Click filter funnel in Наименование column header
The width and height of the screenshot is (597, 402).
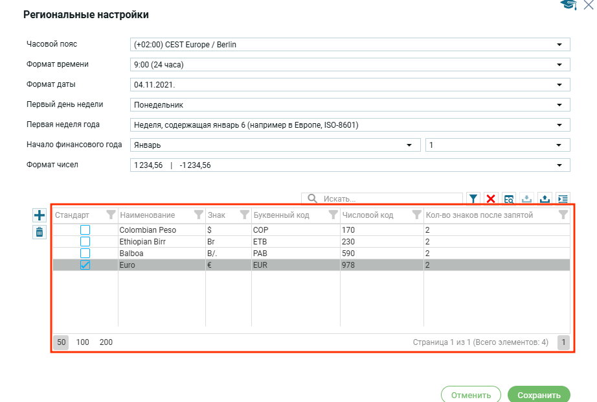tap(199, 215)
